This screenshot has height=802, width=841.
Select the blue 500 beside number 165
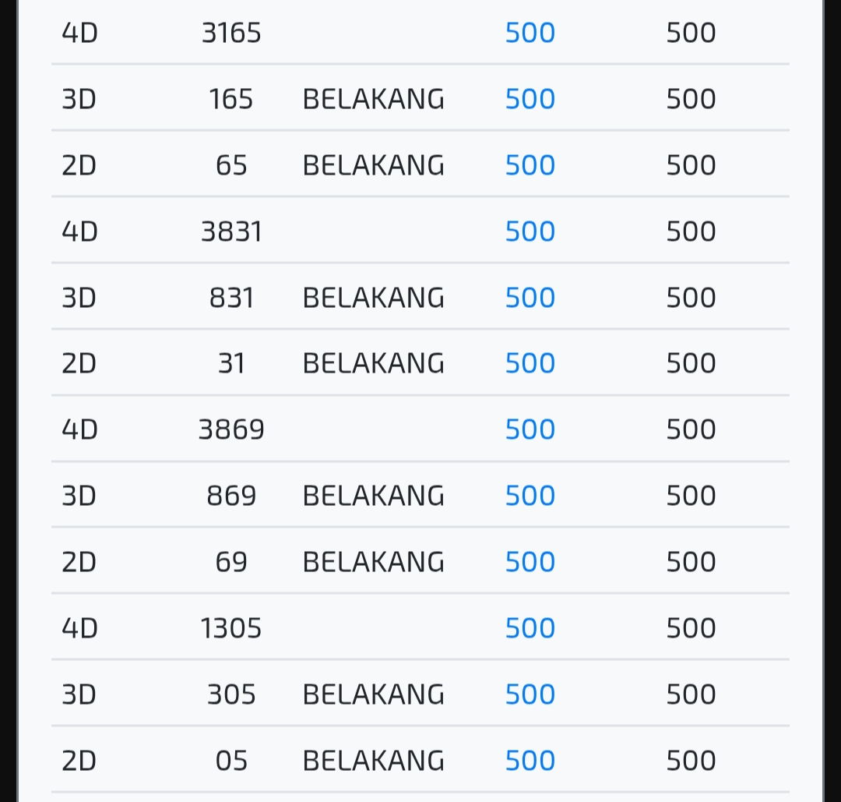click(530, 99)
